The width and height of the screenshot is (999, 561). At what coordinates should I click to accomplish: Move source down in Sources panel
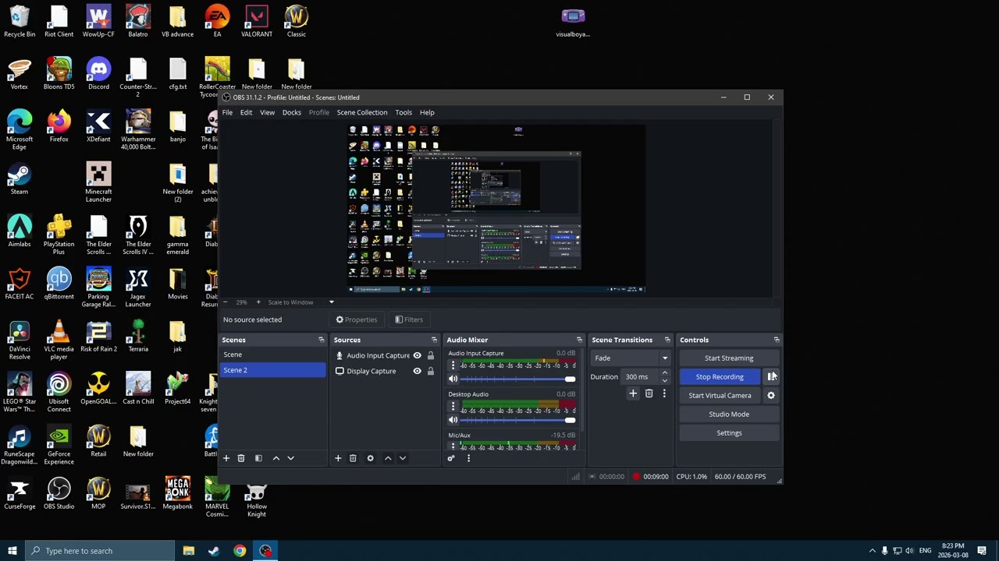coord(403,458)
